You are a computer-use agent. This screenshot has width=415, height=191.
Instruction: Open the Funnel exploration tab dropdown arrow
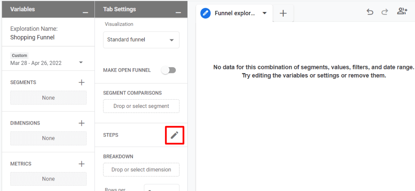[264, 13]
